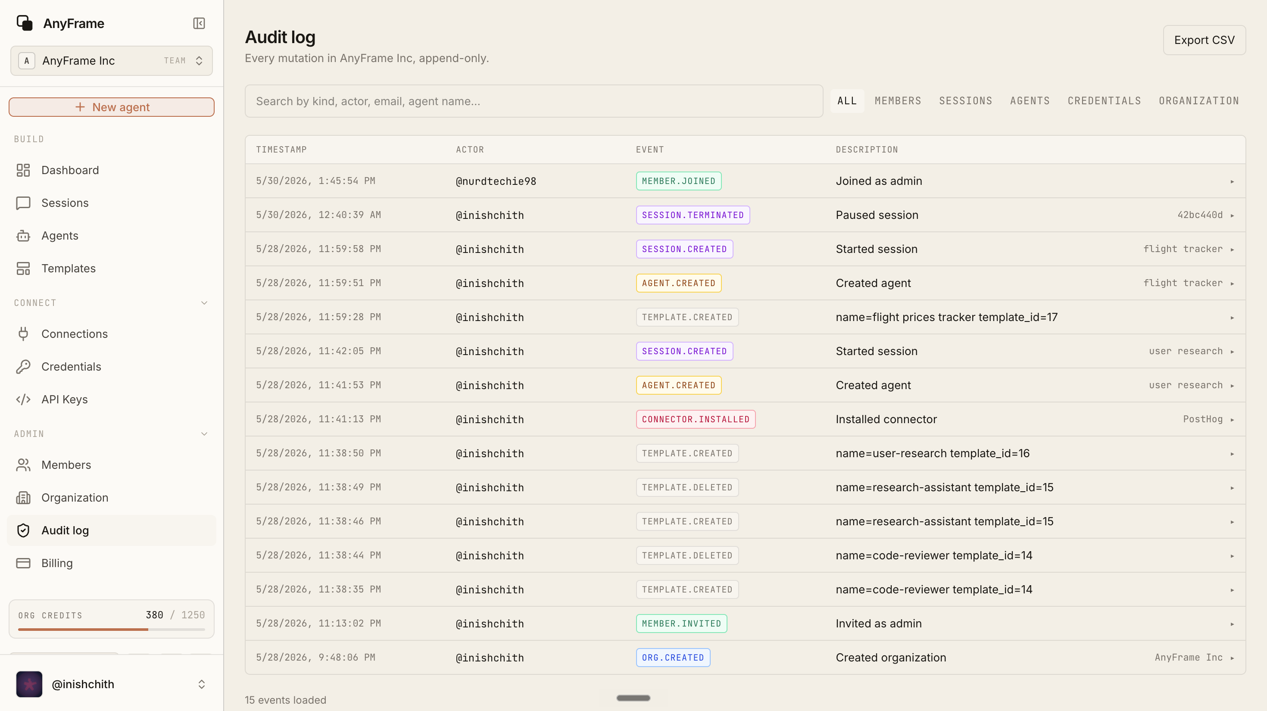Collapse the CONNECT section
This screenshot has height=711, width=1267.
click(x=204, y=303)
